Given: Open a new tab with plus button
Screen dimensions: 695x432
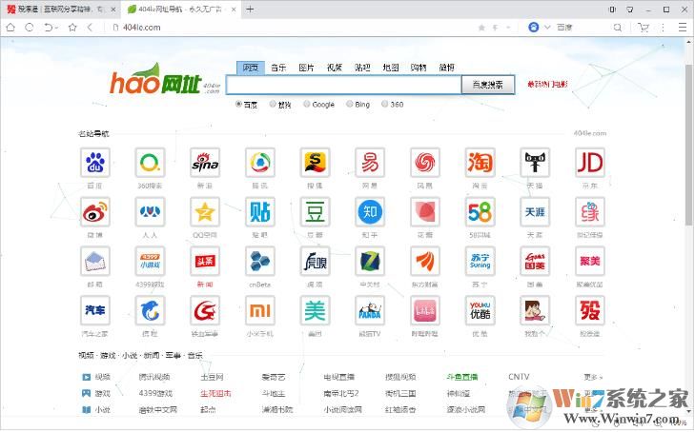Looking at the screenshot, I should (x=250, y=10).
